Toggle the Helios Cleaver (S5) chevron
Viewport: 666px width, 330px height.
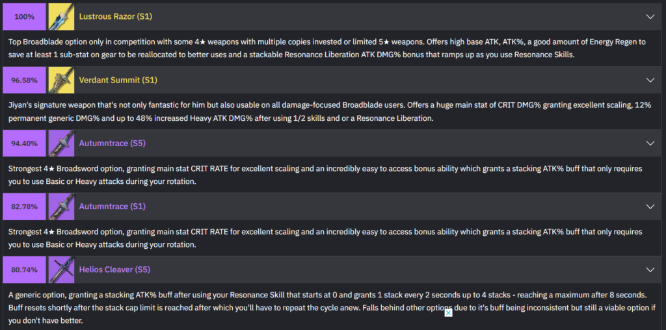tap(650, 270)
